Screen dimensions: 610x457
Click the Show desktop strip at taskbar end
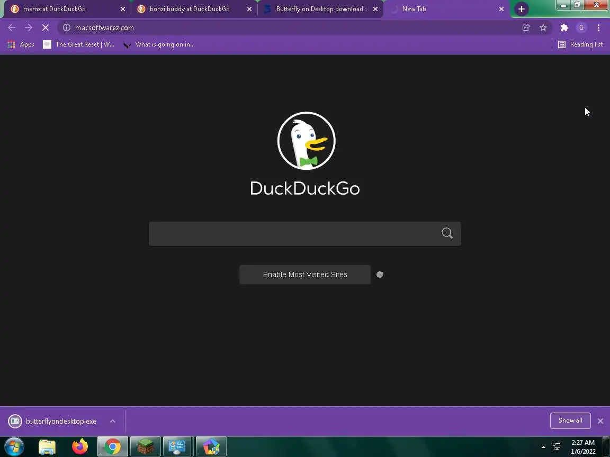pyautogui.click(x=606, y=446)
